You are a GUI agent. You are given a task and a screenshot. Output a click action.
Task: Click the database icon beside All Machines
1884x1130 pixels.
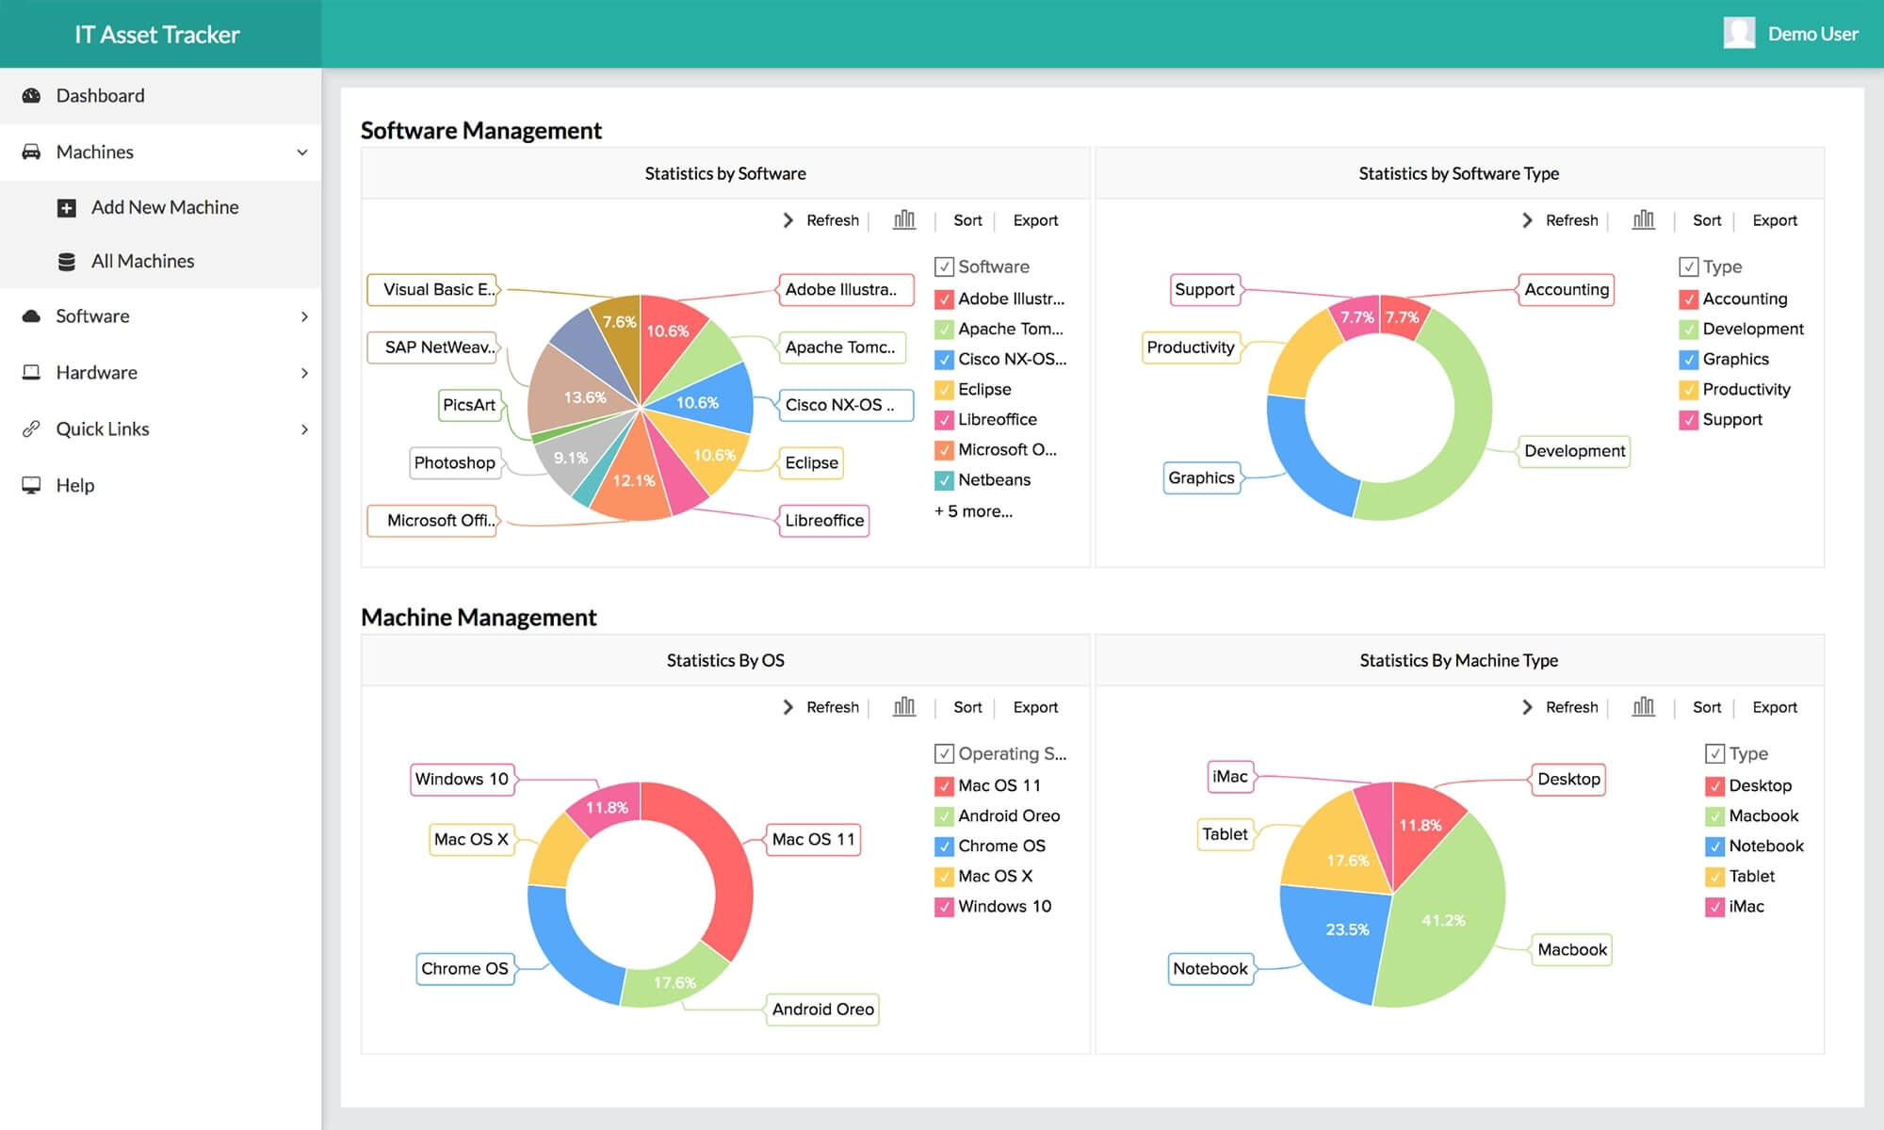pyautogui.click(x=66, y=262)
